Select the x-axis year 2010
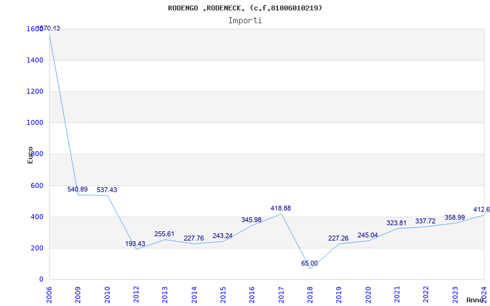Viewport: 490px width, 306px height. tap(107, 295)
